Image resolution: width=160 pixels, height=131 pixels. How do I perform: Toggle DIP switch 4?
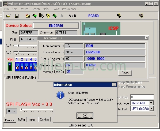click(31, 66)
